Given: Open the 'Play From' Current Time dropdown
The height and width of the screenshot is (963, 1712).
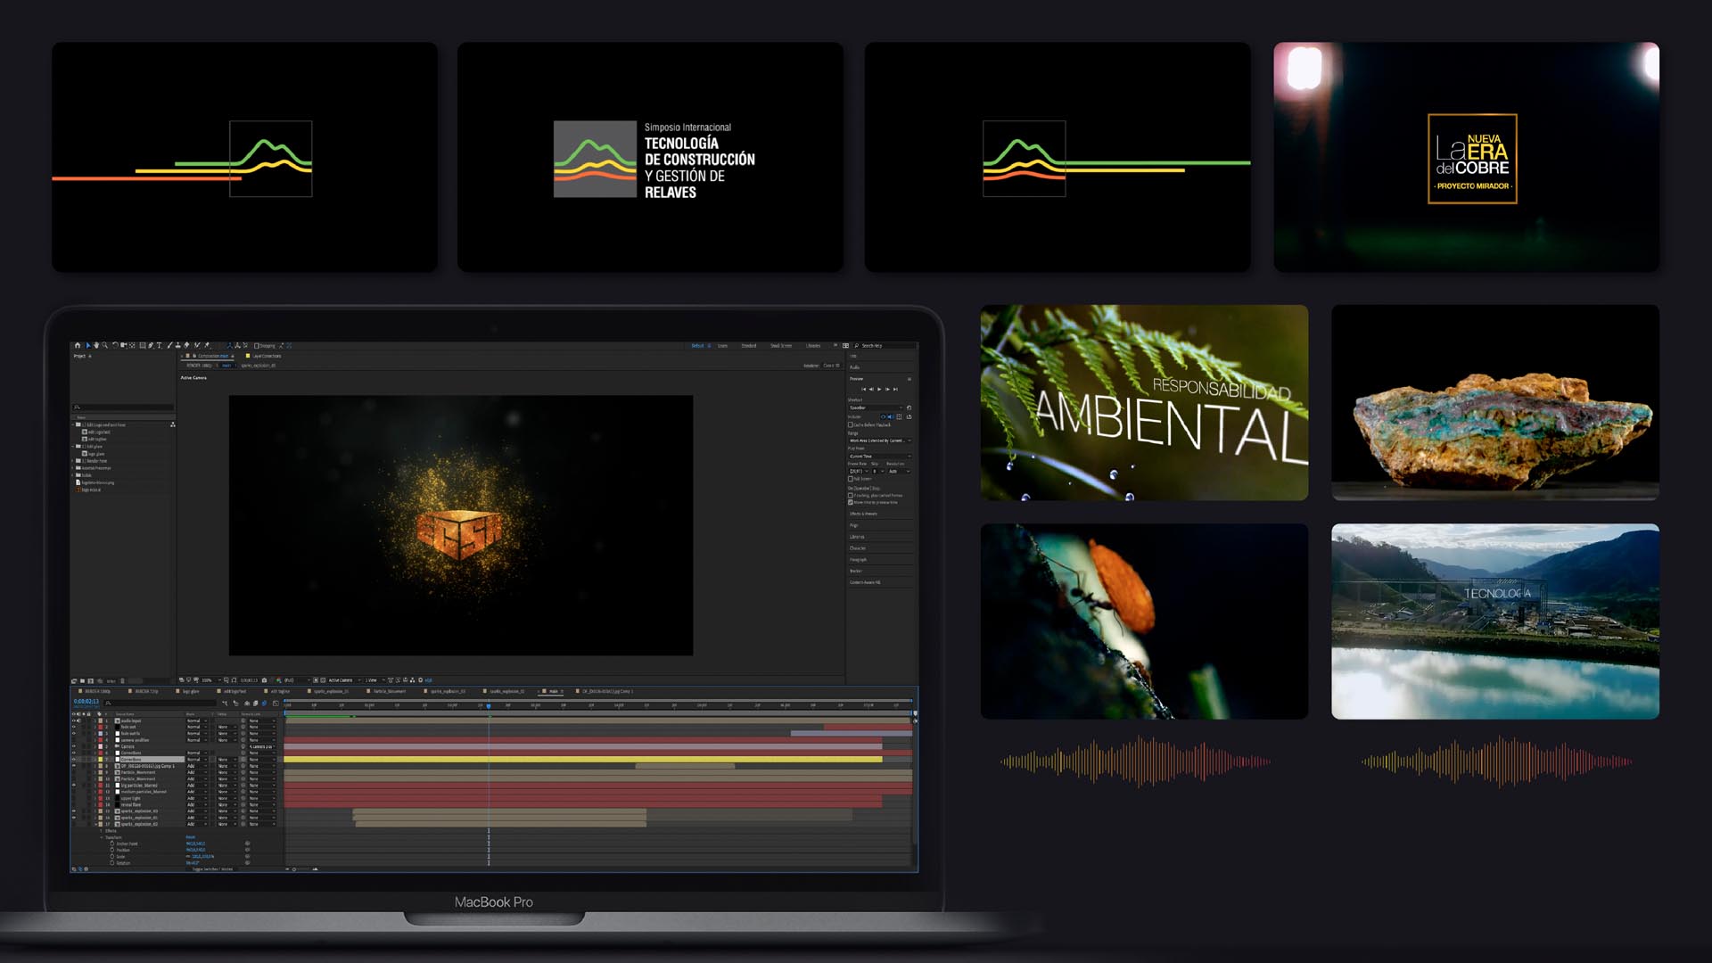Looking at the screenshot, I should coord(879,456).
